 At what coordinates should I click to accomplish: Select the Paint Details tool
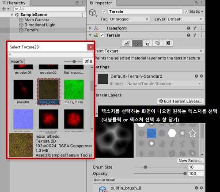pyautogui.click(x=158, y=43)
